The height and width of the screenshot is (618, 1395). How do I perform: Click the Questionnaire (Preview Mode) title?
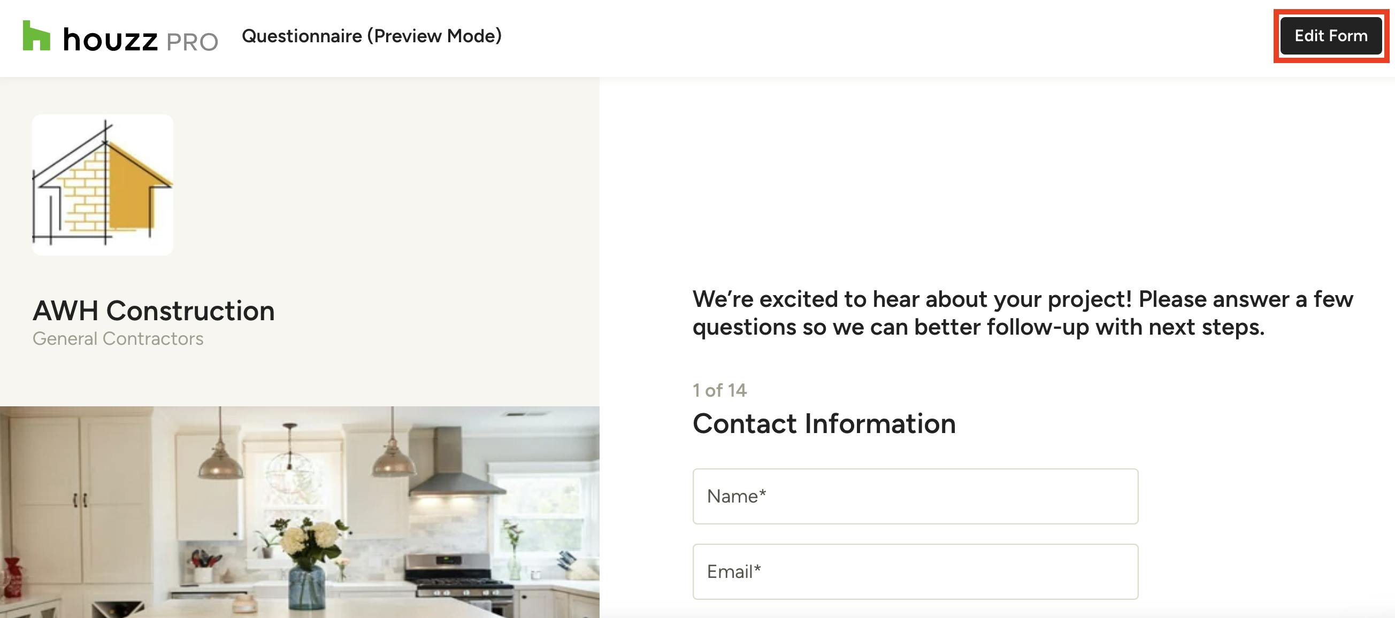click(x=372, y=36)
